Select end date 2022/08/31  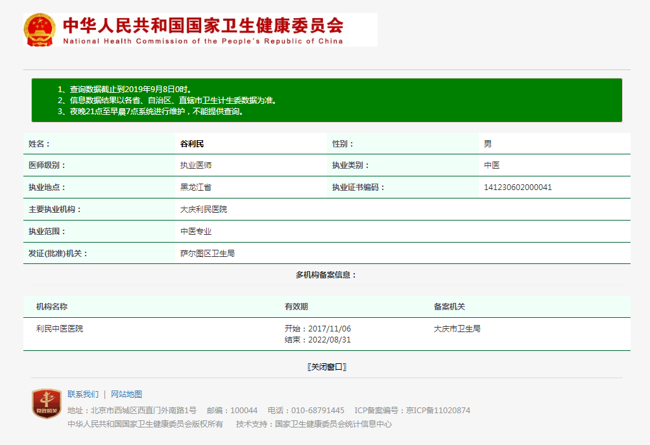[330, 340]
